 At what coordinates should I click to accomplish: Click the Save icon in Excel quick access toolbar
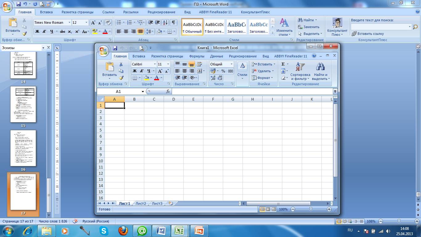pos(115,48)
